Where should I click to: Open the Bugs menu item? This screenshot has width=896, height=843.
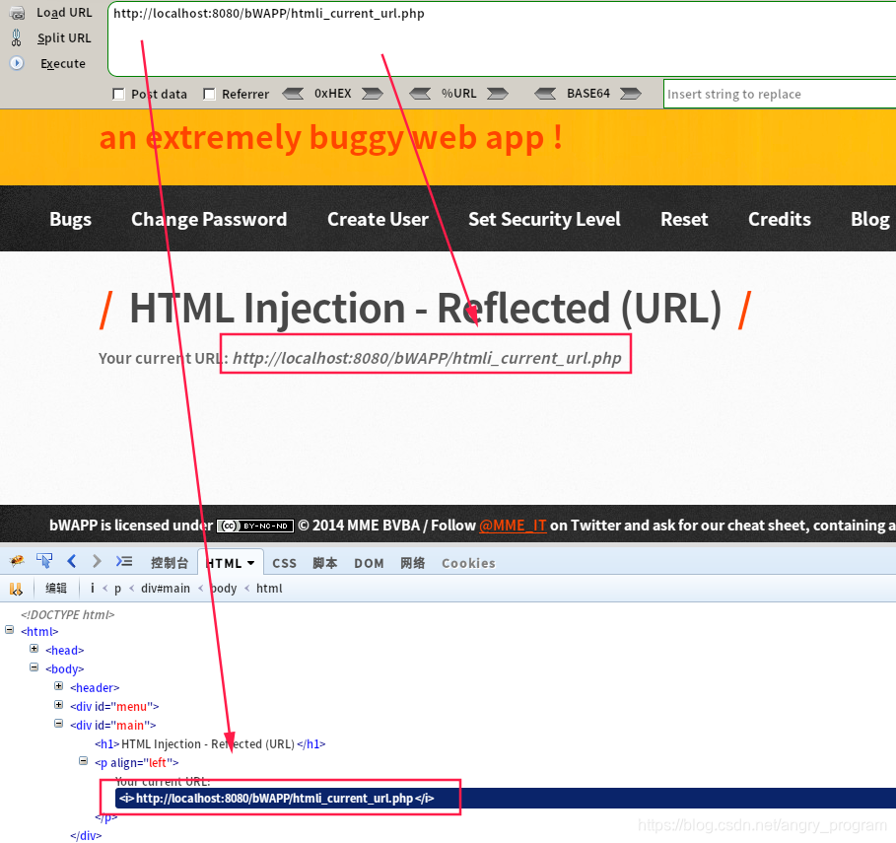coord(70,220)
